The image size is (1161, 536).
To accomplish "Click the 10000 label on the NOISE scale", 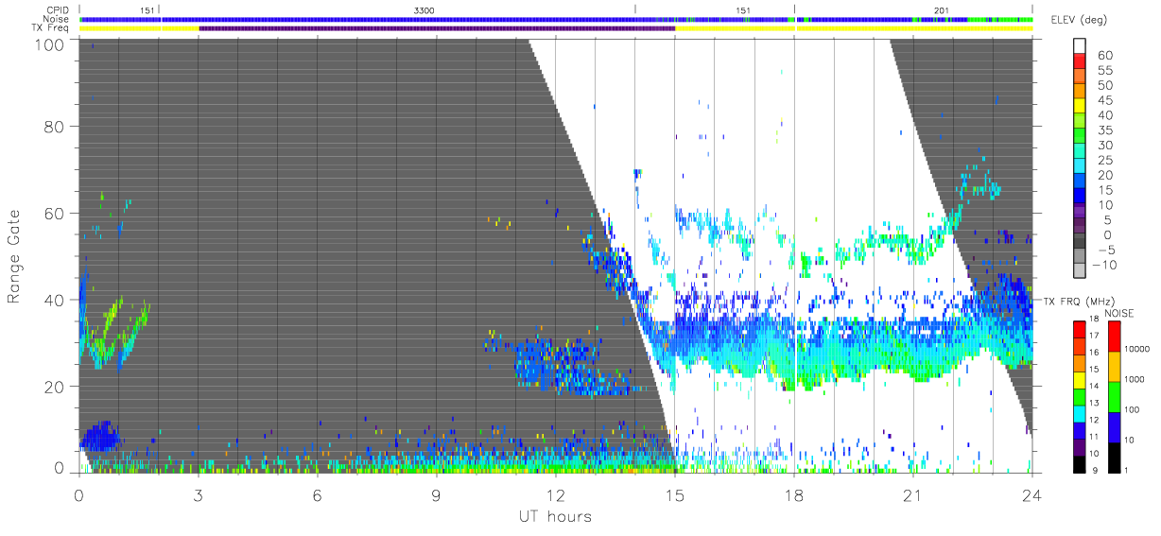I will [1137, 351].
